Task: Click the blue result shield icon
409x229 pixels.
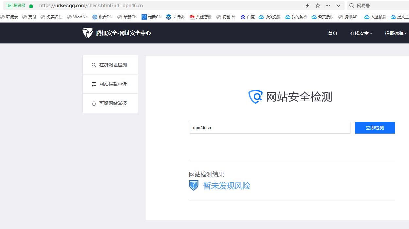Action: click(194, 186)
